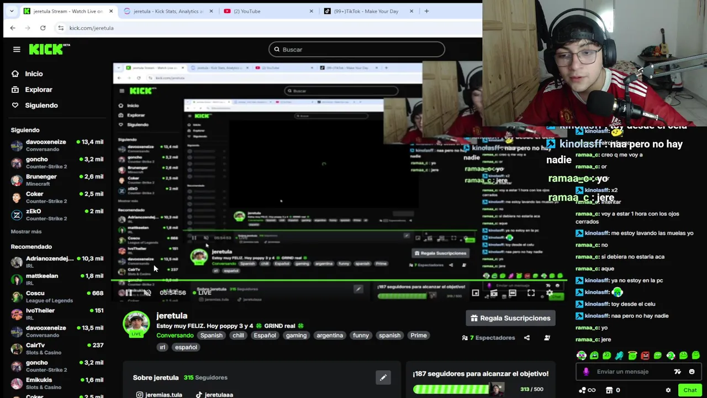Click the argentina tag

pos(330,336)
